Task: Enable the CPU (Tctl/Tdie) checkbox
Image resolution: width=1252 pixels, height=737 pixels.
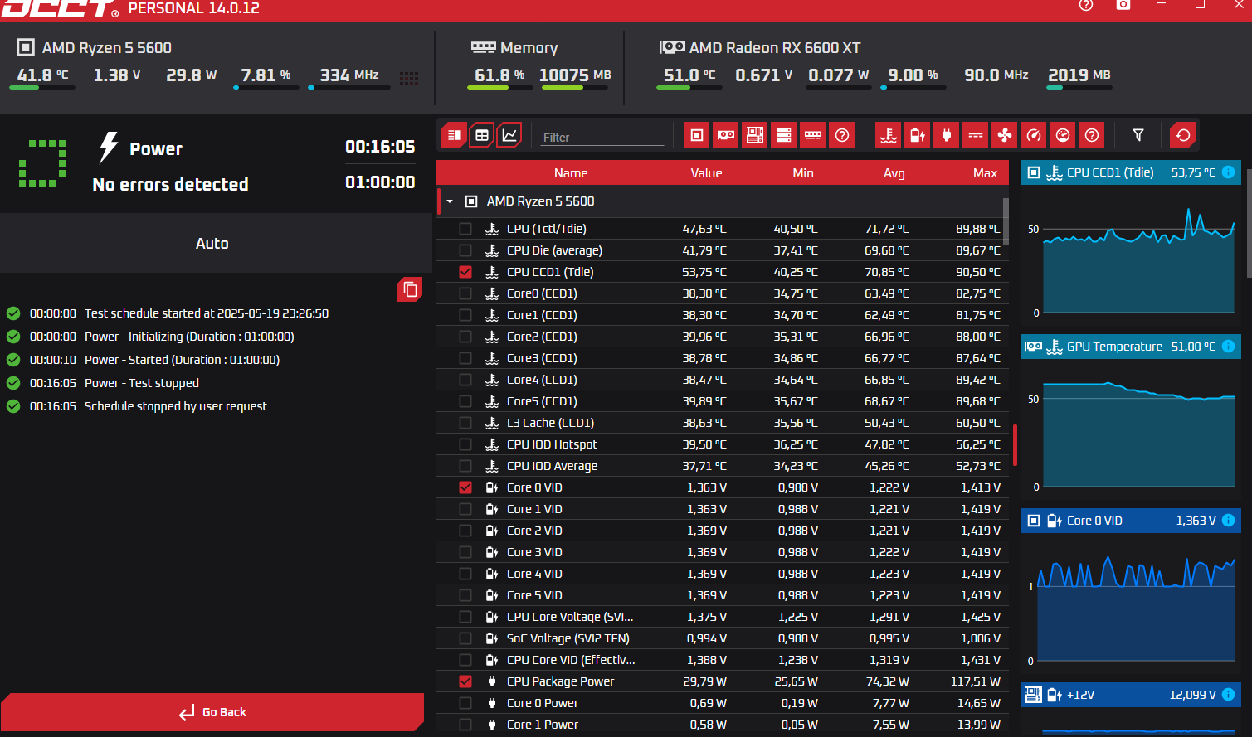Action: [465, 229]
